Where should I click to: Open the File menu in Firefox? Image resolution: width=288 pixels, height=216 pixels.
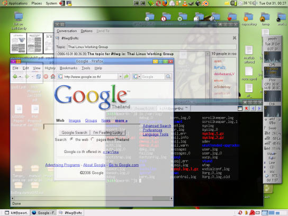tap(15, 68)
